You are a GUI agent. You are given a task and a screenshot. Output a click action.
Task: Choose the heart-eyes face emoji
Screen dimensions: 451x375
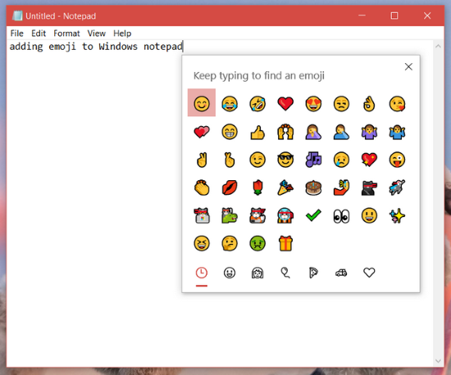tap(313, 103)
